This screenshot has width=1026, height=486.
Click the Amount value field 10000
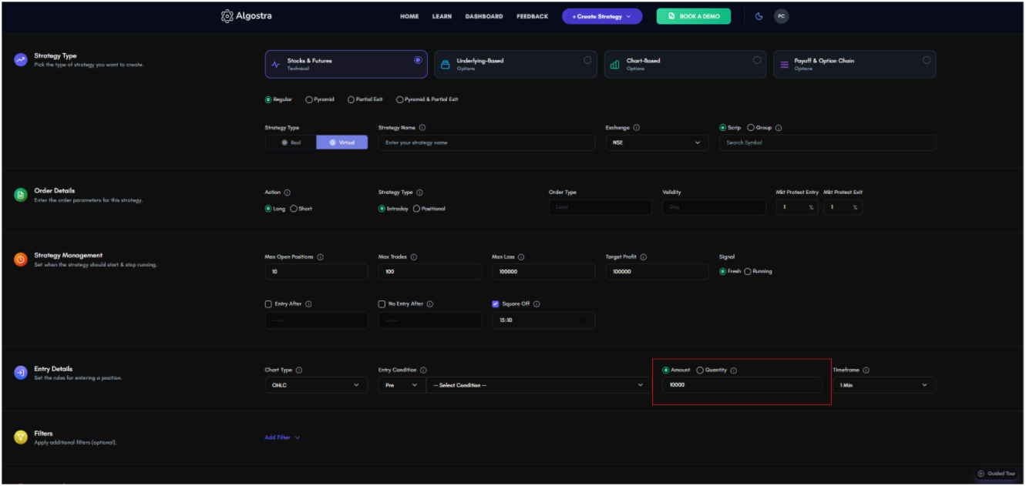(x=742, y=385)
